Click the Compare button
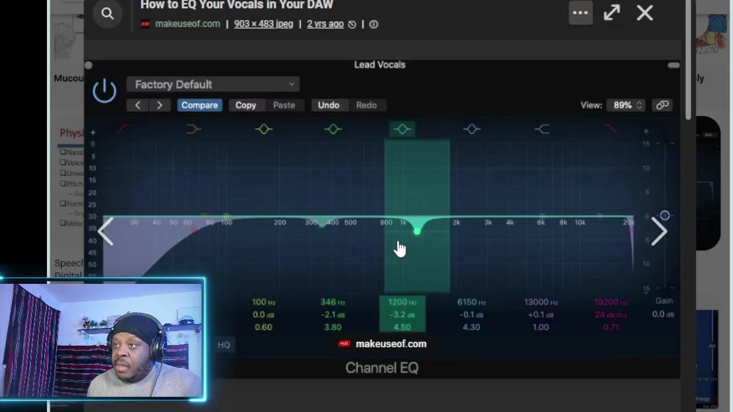The height and width of the screenshot is (412, 733). 199,105
